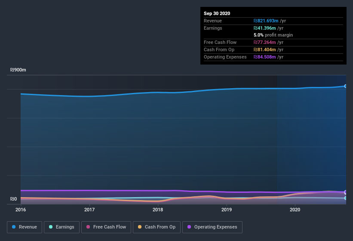Click the Revenue label in tooltip

pos(213,21)
